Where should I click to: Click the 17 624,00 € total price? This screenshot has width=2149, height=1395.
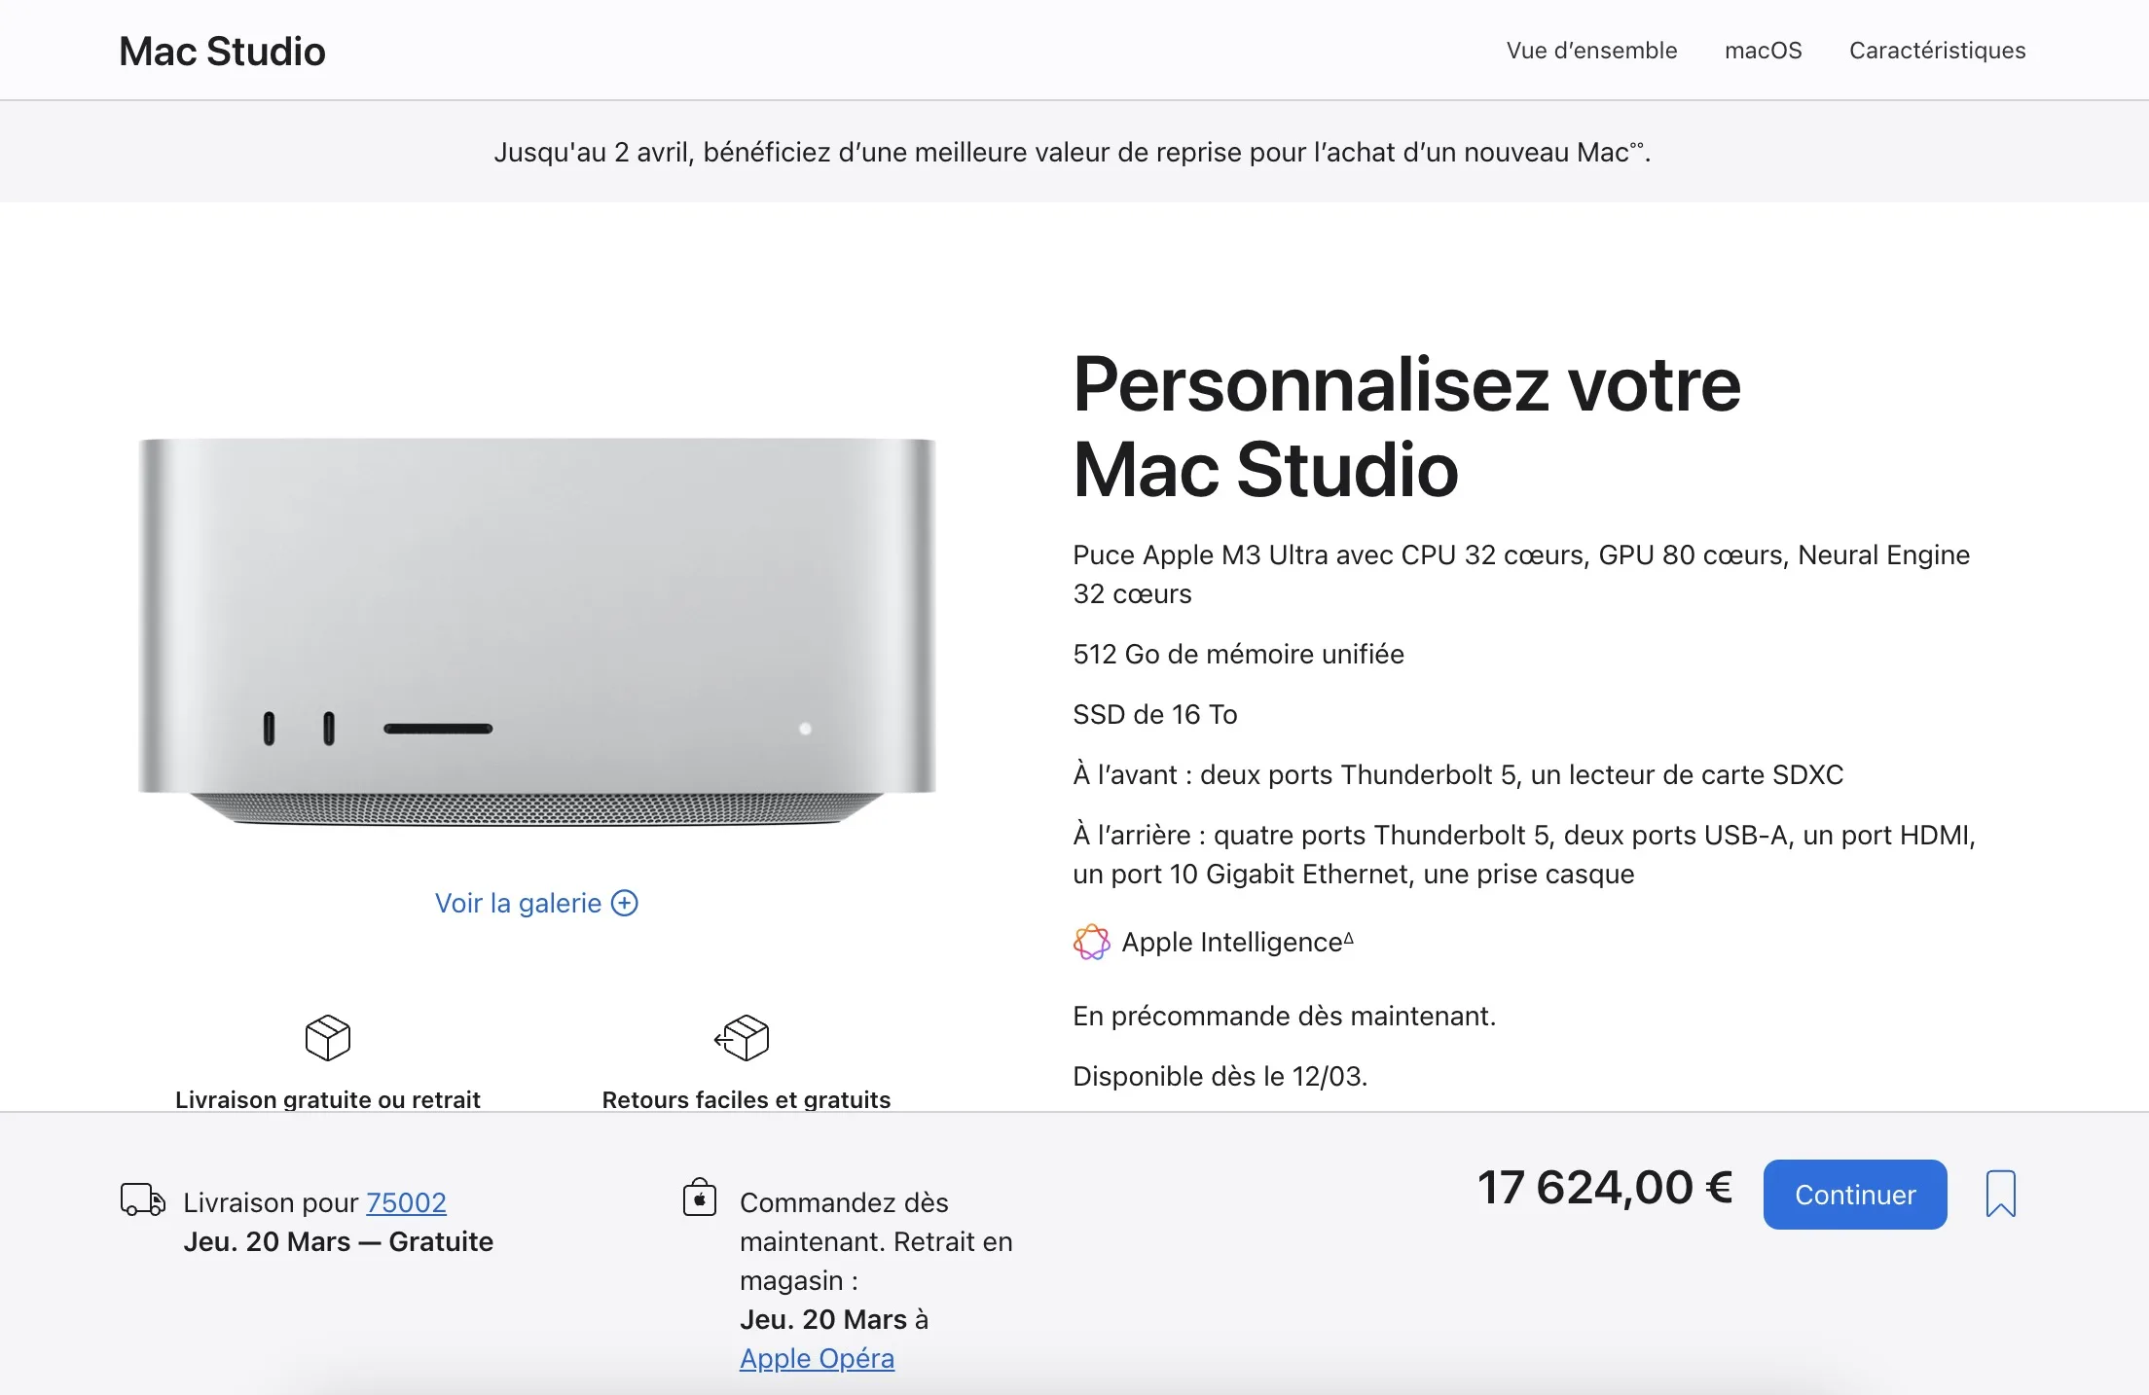coord(1605,1188)
